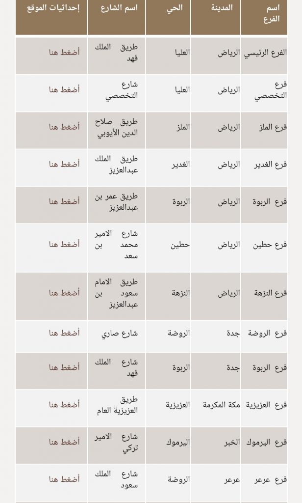The image size is (302, 503).
Task: Open location link for فرع الروضة جدة
Action: (64, 333)
